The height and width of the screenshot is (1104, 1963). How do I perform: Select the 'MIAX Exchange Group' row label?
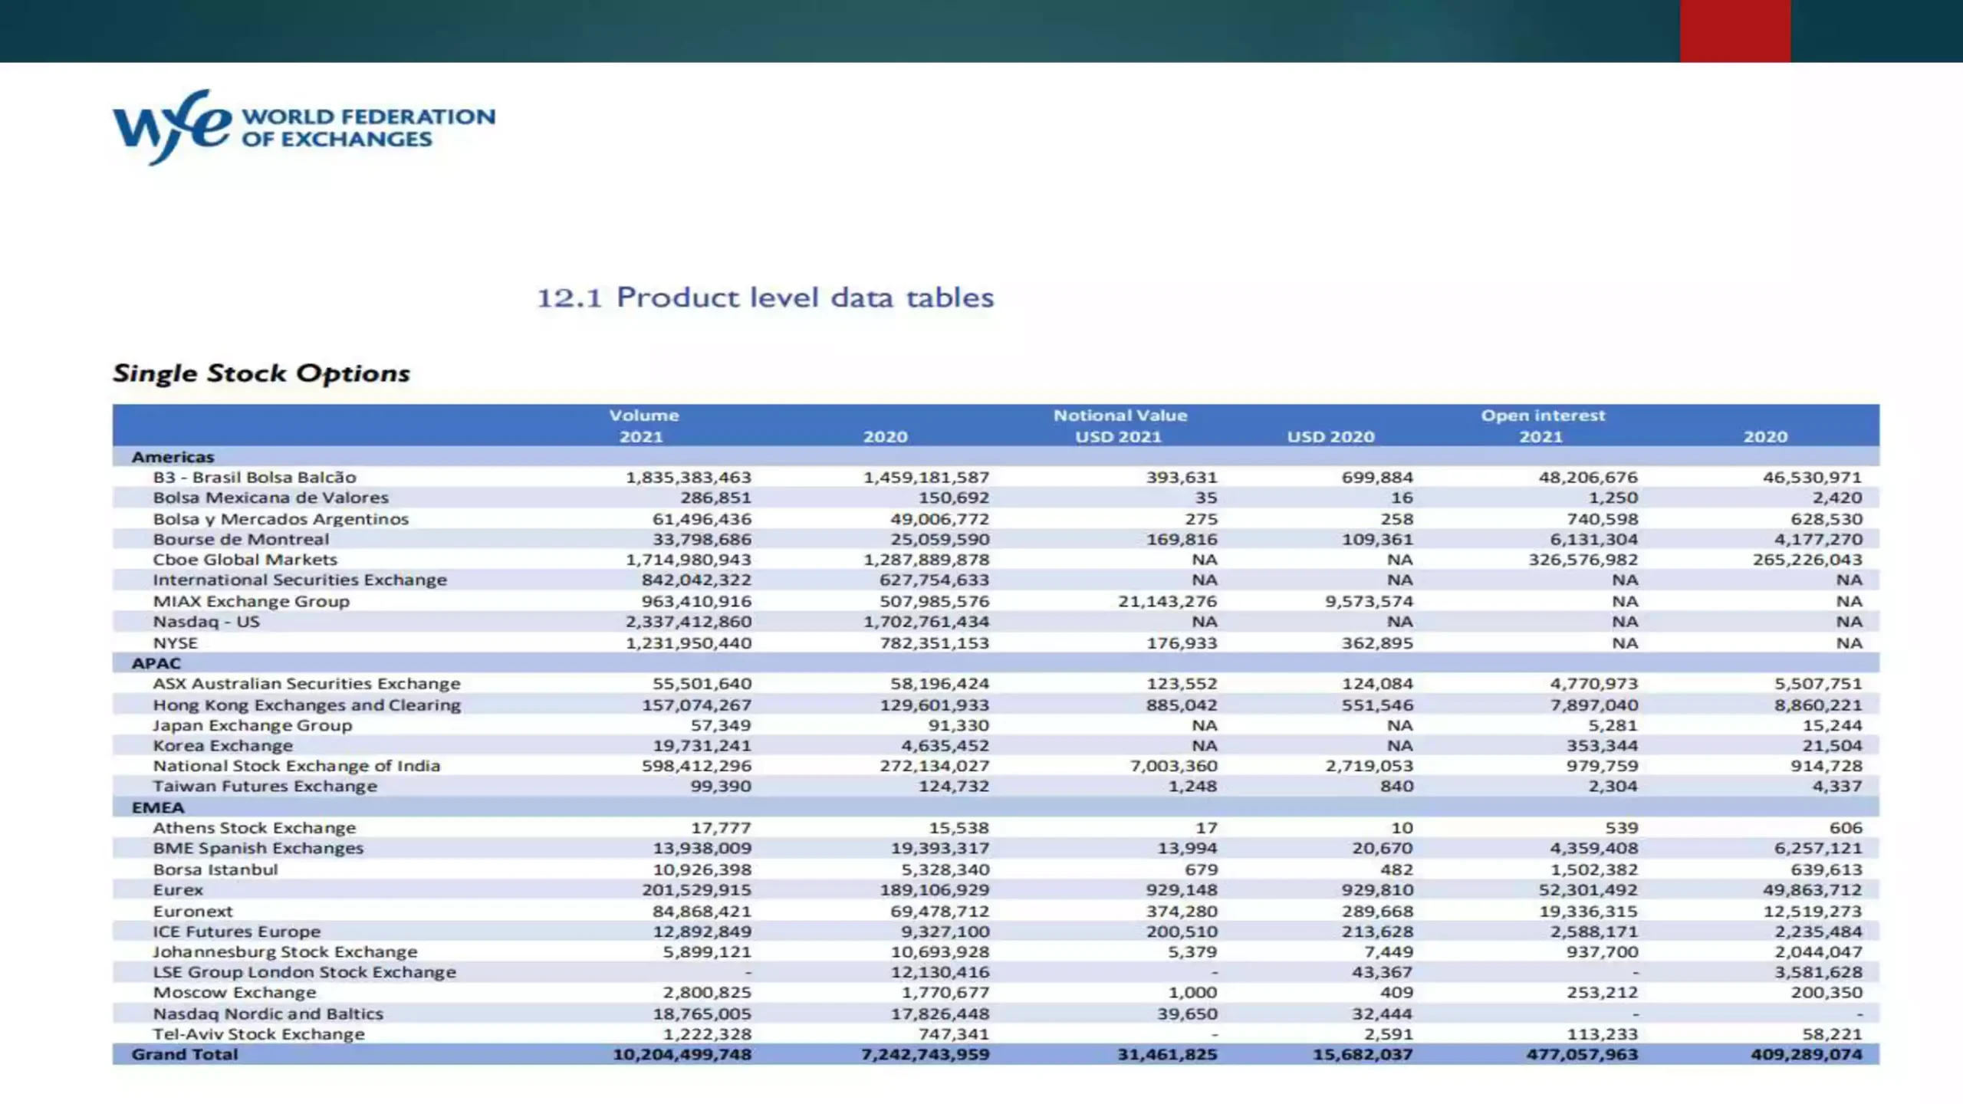(251, 602)
